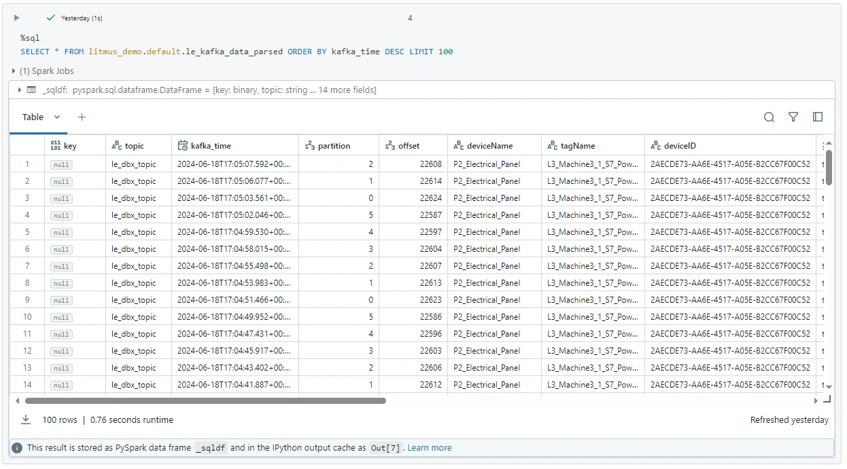This screenshot has width=847, height=469.
Task: Click the 100 rows count text
Action: (x=60, y=420)
